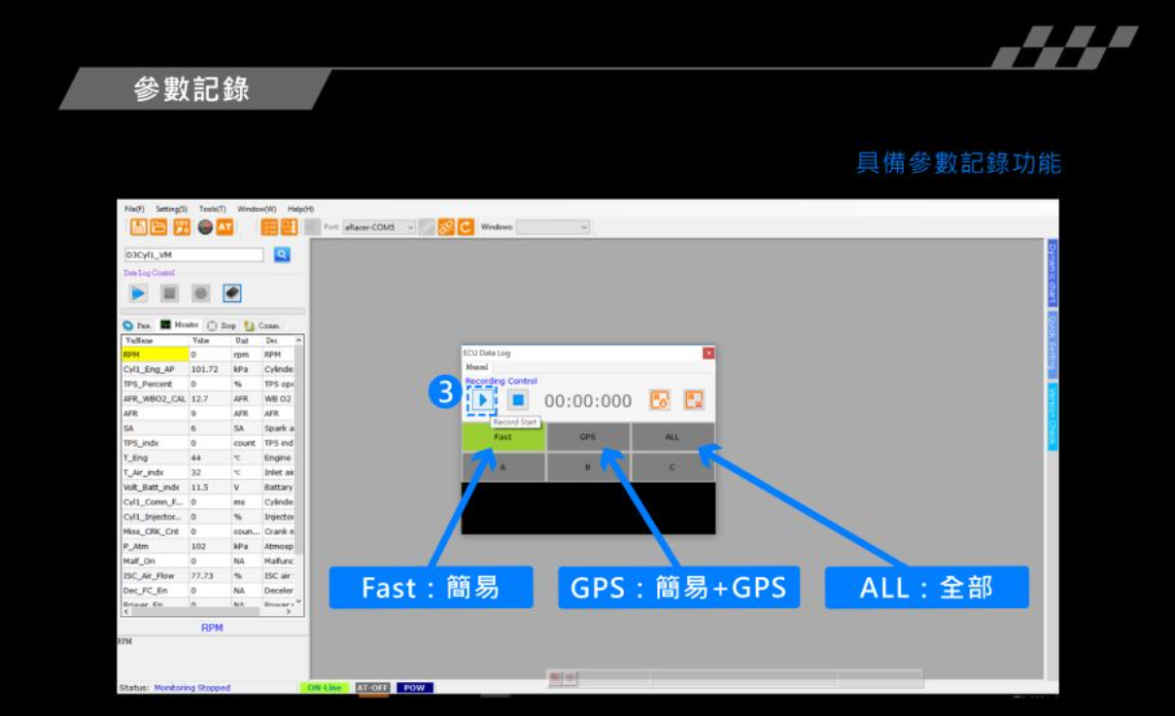Select the T_Eng row
This screenshot has height=716, width=1175.
point(208,458)
